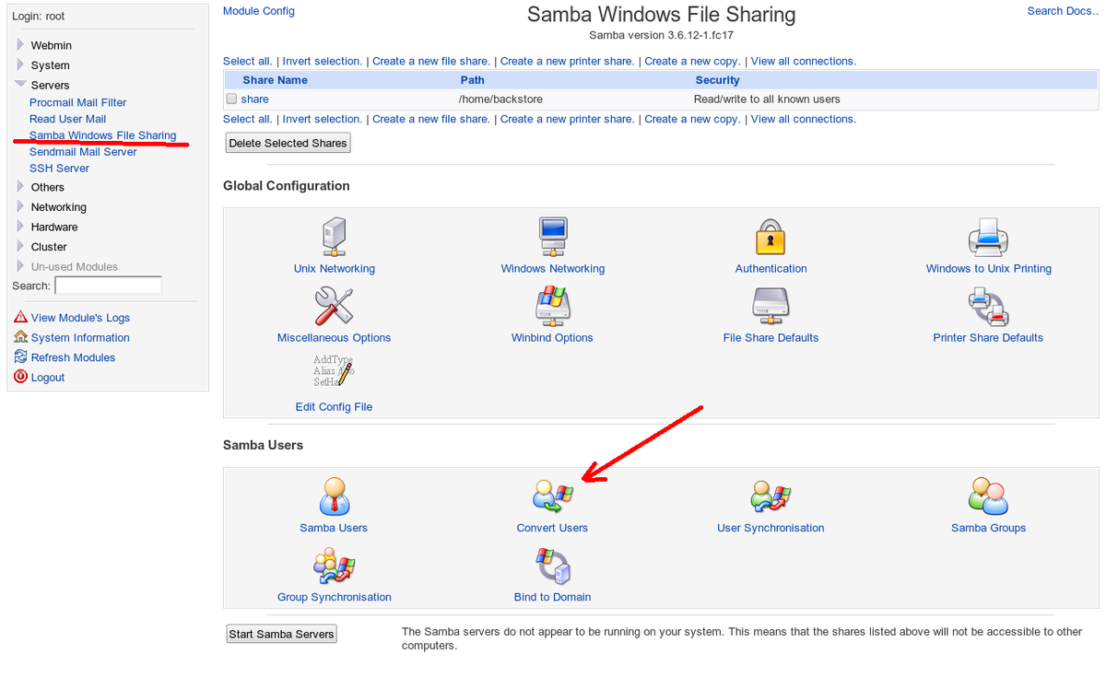The height and width of the screenshot is (689, 1106).
Task: Open the Samba Users person icon
Action: tap(334, 496)
